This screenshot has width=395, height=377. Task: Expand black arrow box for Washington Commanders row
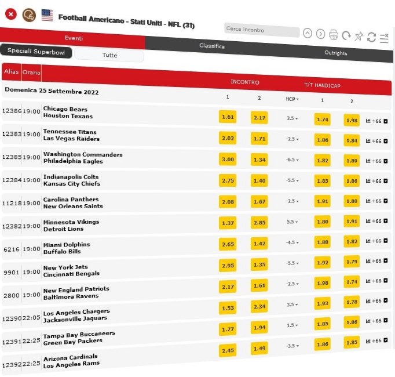pos(385,161)
